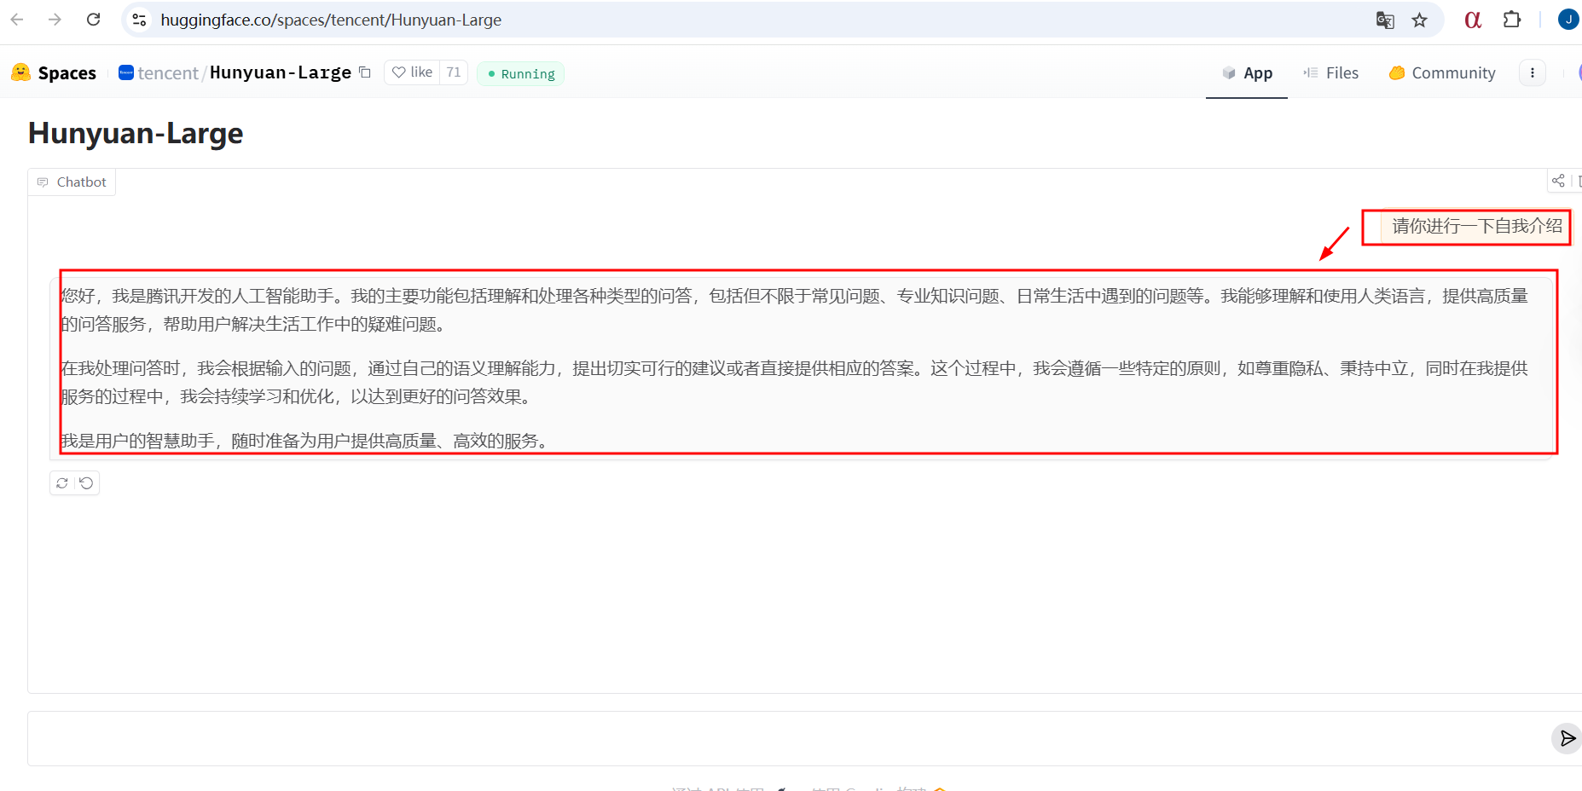The height and width of the screenshot is (791, 1582).
Task: Open the browser extensions puzzle icon
Action: [1512, 20]
